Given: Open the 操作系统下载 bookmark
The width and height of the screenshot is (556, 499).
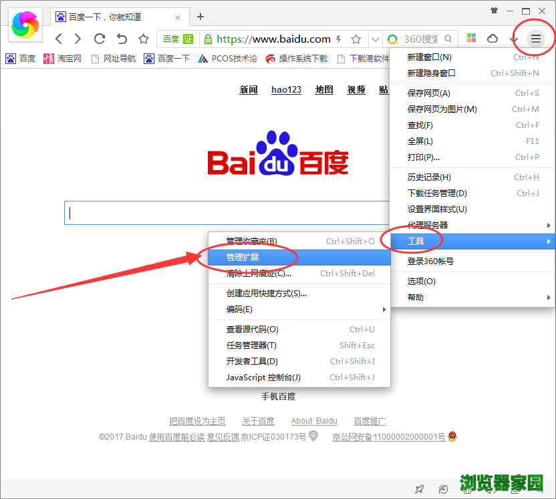Looking at the screenshot, I should tap(297, 59).
